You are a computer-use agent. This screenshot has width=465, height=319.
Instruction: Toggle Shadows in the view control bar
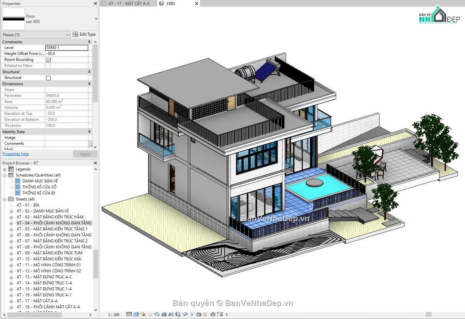click(x=150, y=315)
